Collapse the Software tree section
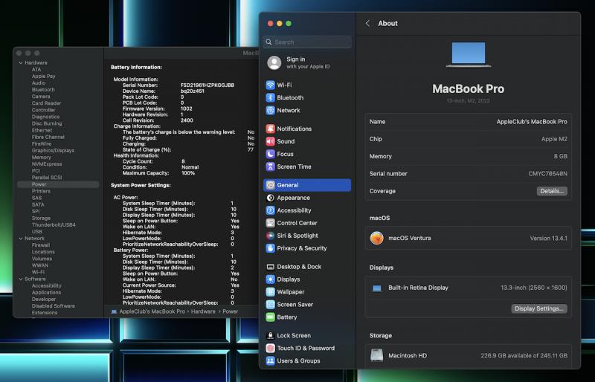 [x=21, y=279]
